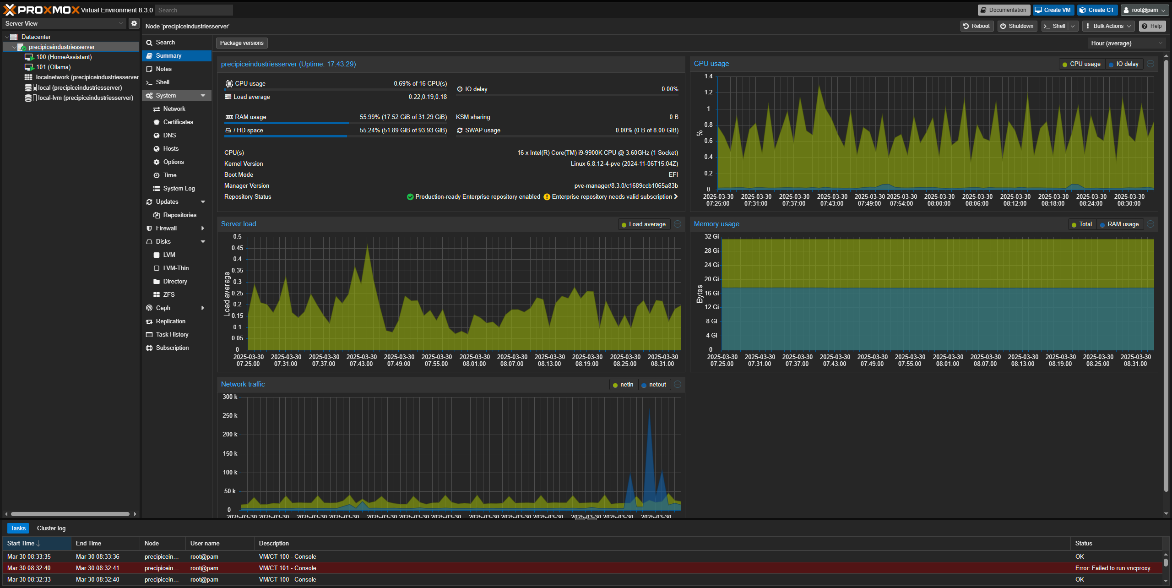Click the Proxmox logo icon
The image size is (1172, 588).
click(x=10, y=10)
